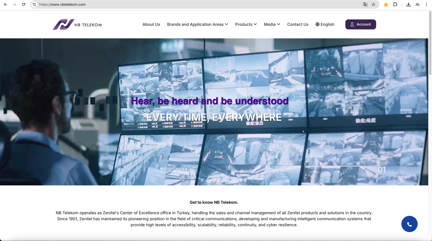Reload the page
The height and width of the screenshot is (241, 432).
point(23,5)
